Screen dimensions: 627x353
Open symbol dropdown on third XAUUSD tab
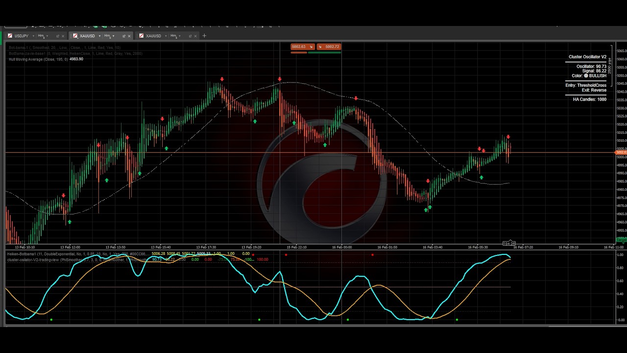(166, 36)
